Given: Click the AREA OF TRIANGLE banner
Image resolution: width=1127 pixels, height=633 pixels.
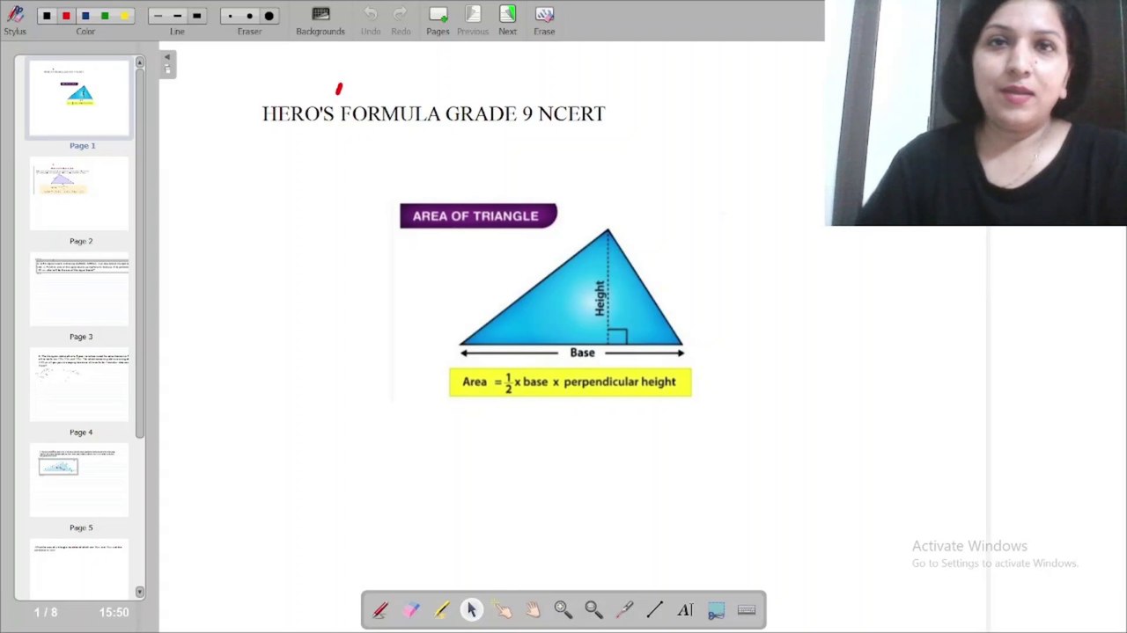Looking at the screenshot, I should coord(478,215).
